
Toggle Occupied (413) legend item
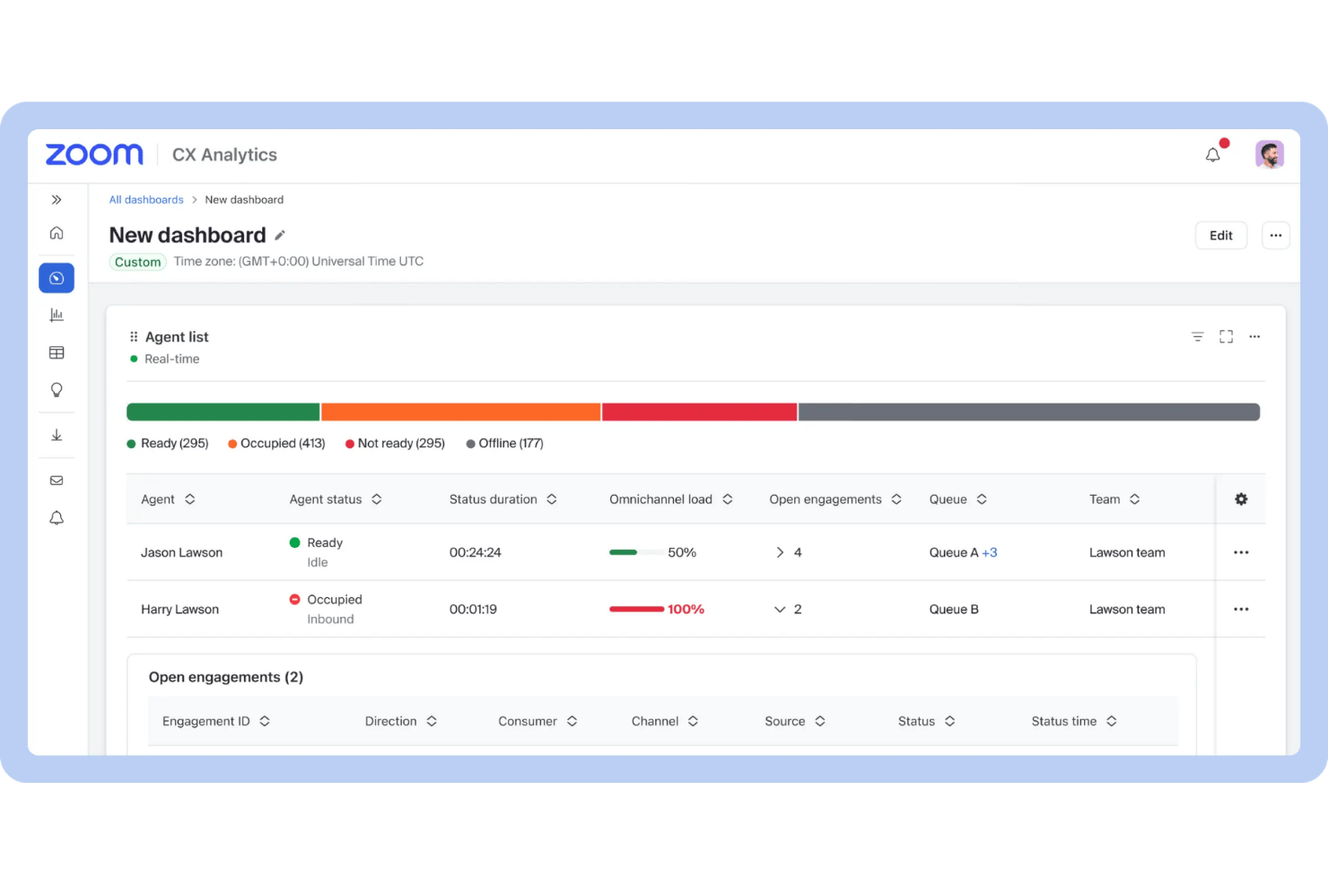[x=276, y=444]
